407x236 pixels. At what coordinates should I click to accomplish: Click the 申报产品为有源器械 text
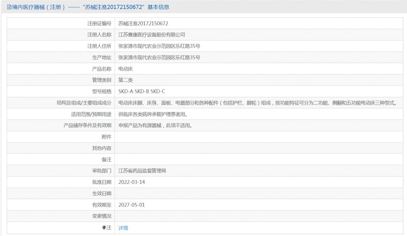155,125
